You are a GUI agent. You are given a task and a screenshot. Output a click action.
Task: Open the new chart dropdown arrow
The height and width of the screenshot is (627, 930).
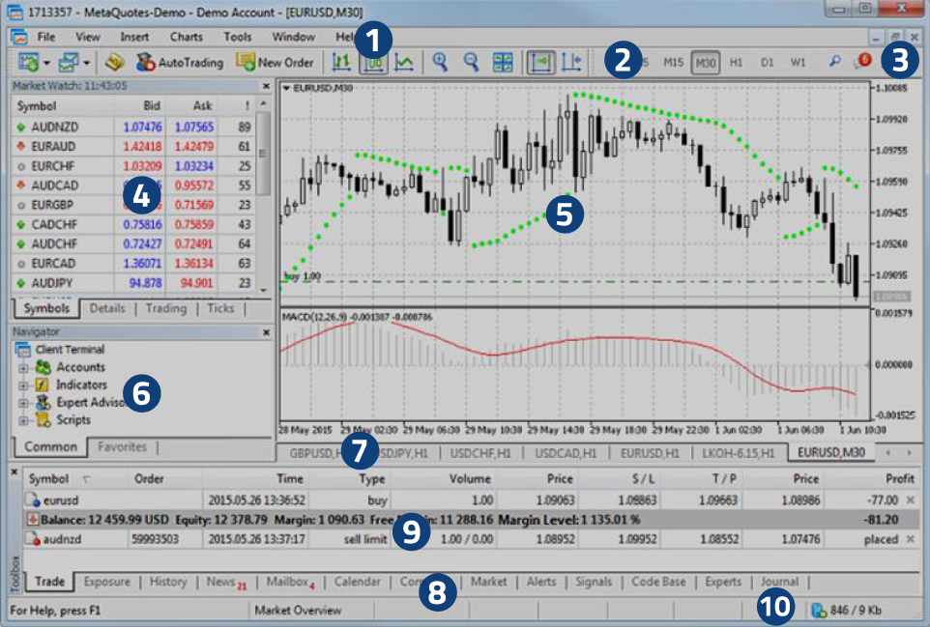tap(46, 62)
